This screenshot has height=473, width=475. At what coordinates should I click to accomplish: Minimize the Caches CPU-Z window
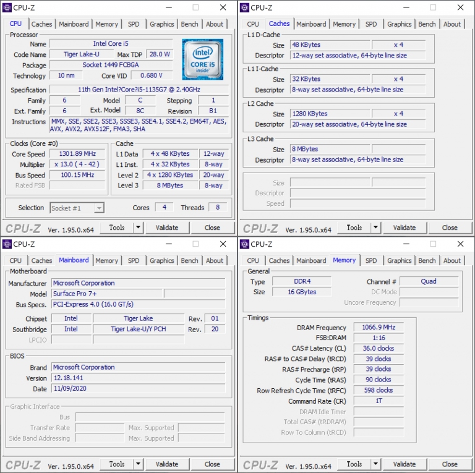(x=406, y=7)
